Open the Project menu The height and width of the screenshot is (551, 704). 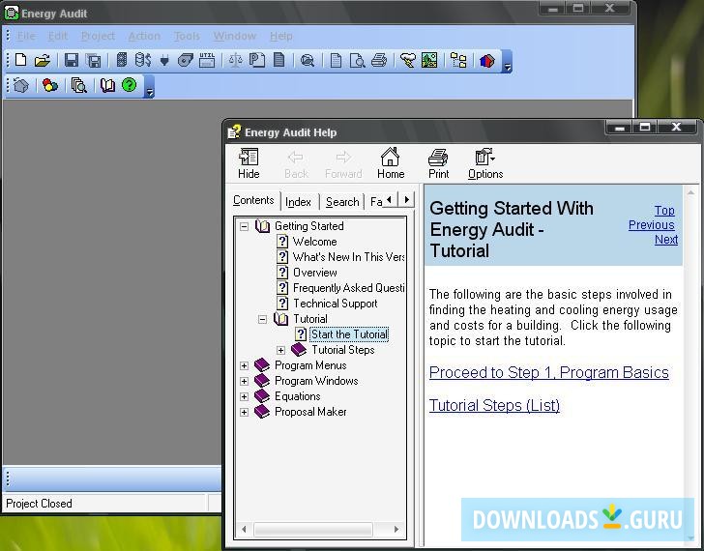point(98,36)
